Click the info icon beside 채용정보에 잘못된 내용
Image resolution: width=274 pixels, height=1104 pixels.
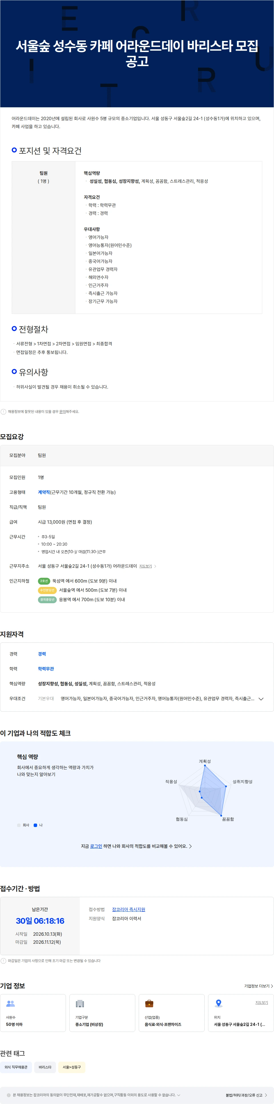point(3,411)
